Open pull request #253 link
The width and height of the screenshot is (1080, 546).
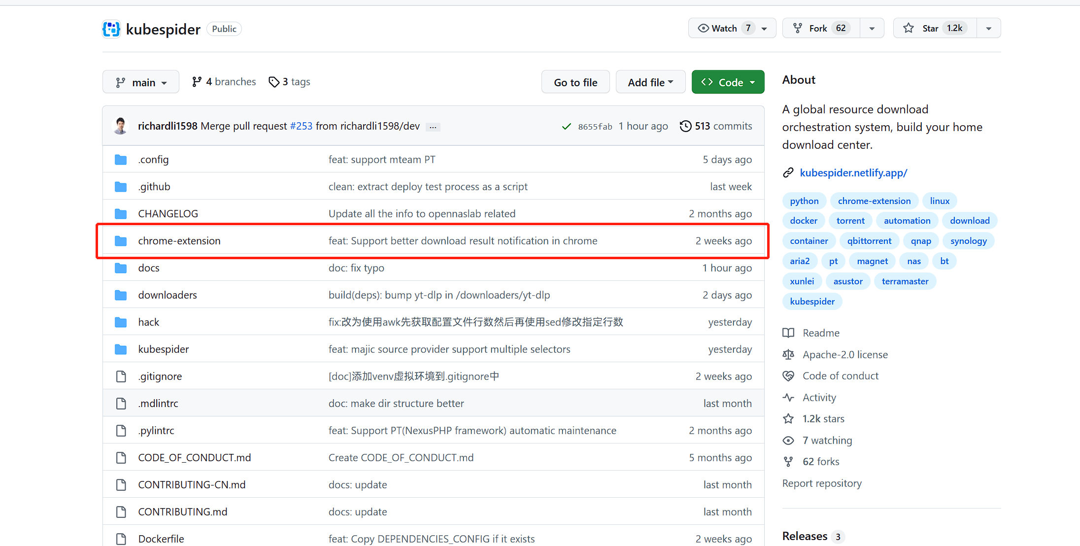(x=301, y=126)
